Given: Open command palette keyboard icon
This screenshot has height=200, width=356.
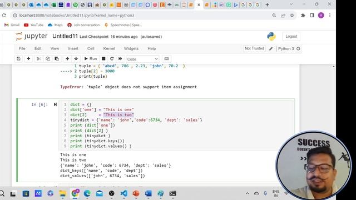Looking at the screenshot, I should coord(166,59).
